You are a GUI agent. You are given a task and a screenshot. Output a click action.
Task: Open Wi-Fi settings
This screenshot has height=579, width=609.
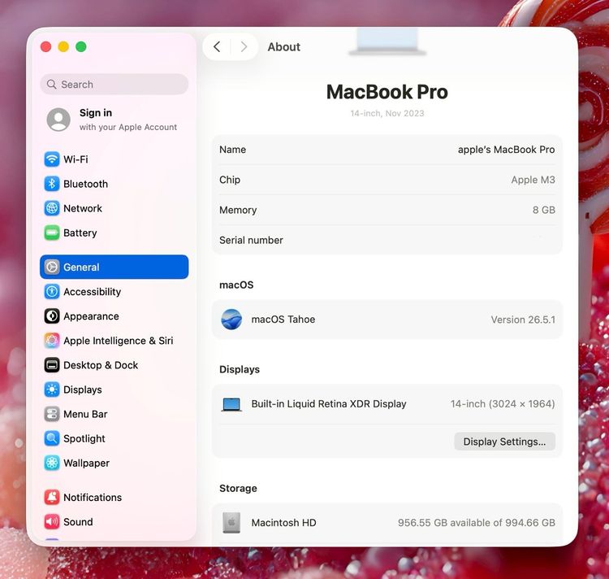pos(114,159)
